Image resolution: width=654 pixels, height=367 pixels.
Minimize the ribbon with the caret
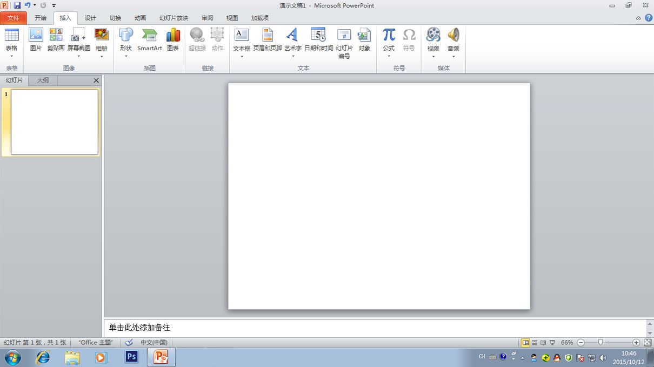pyautogui.click(x=638, y=18)
